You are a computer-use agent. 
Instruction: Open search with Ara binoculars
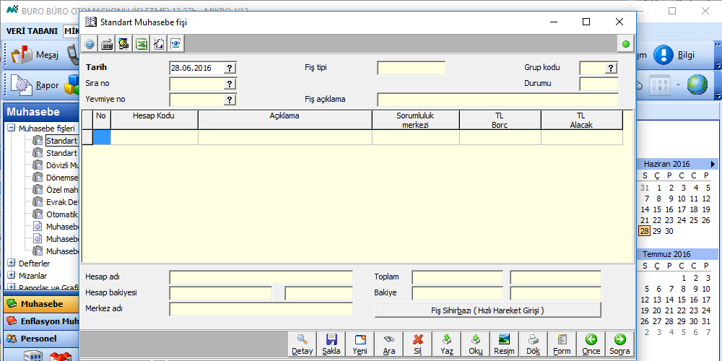389,344
